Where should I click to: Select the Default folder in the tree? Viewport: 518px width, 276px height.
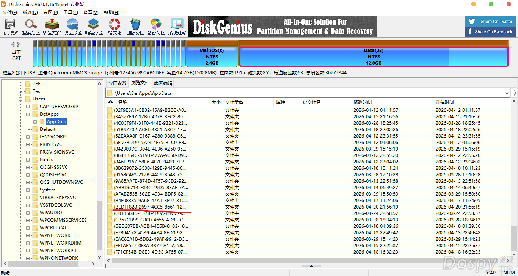(x=48, y=129)
